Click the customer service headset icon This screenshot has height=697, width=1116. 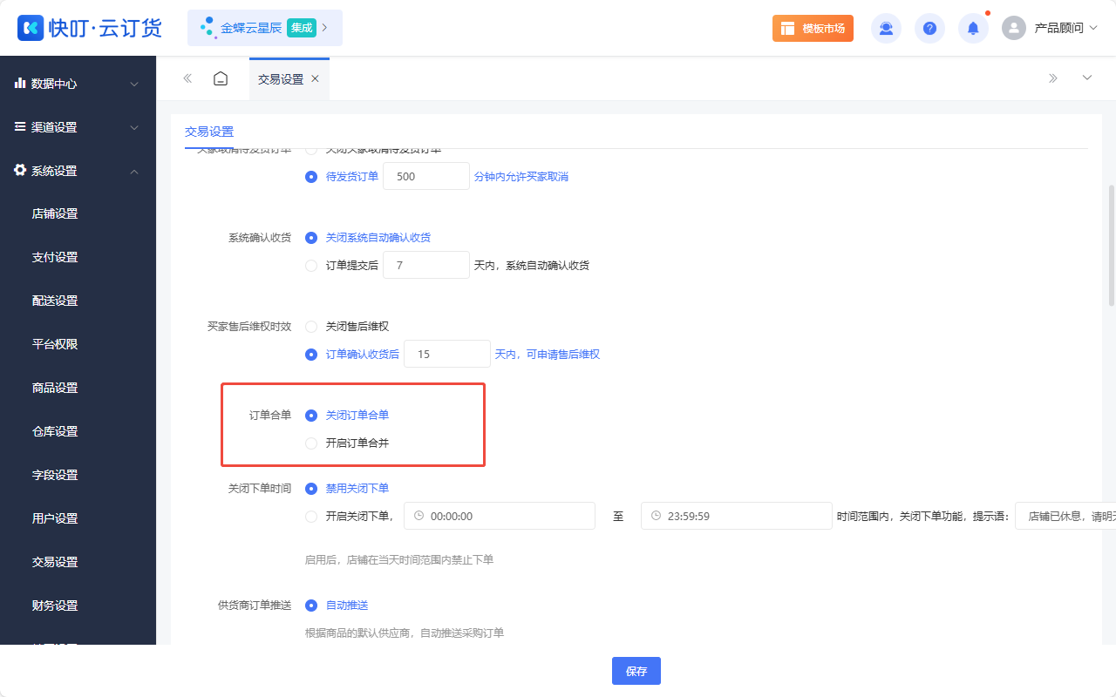(886, 28)
